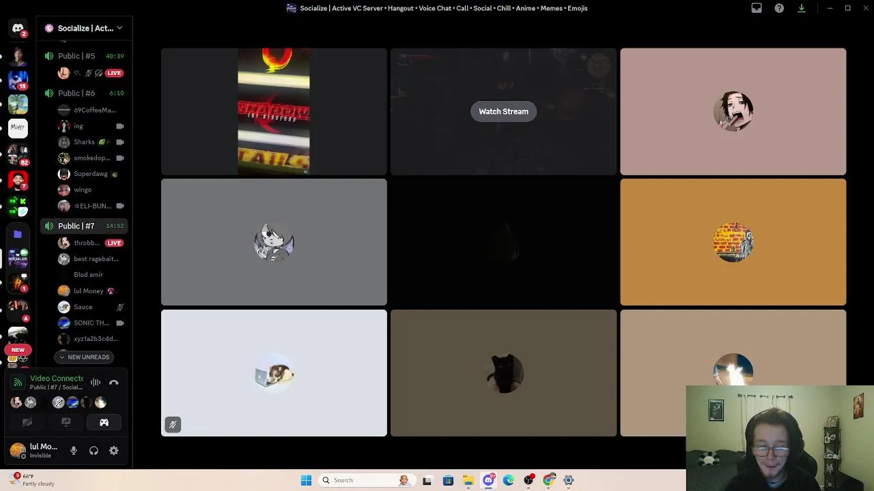Open User Settings gear
874x491 pixels.
114,451
